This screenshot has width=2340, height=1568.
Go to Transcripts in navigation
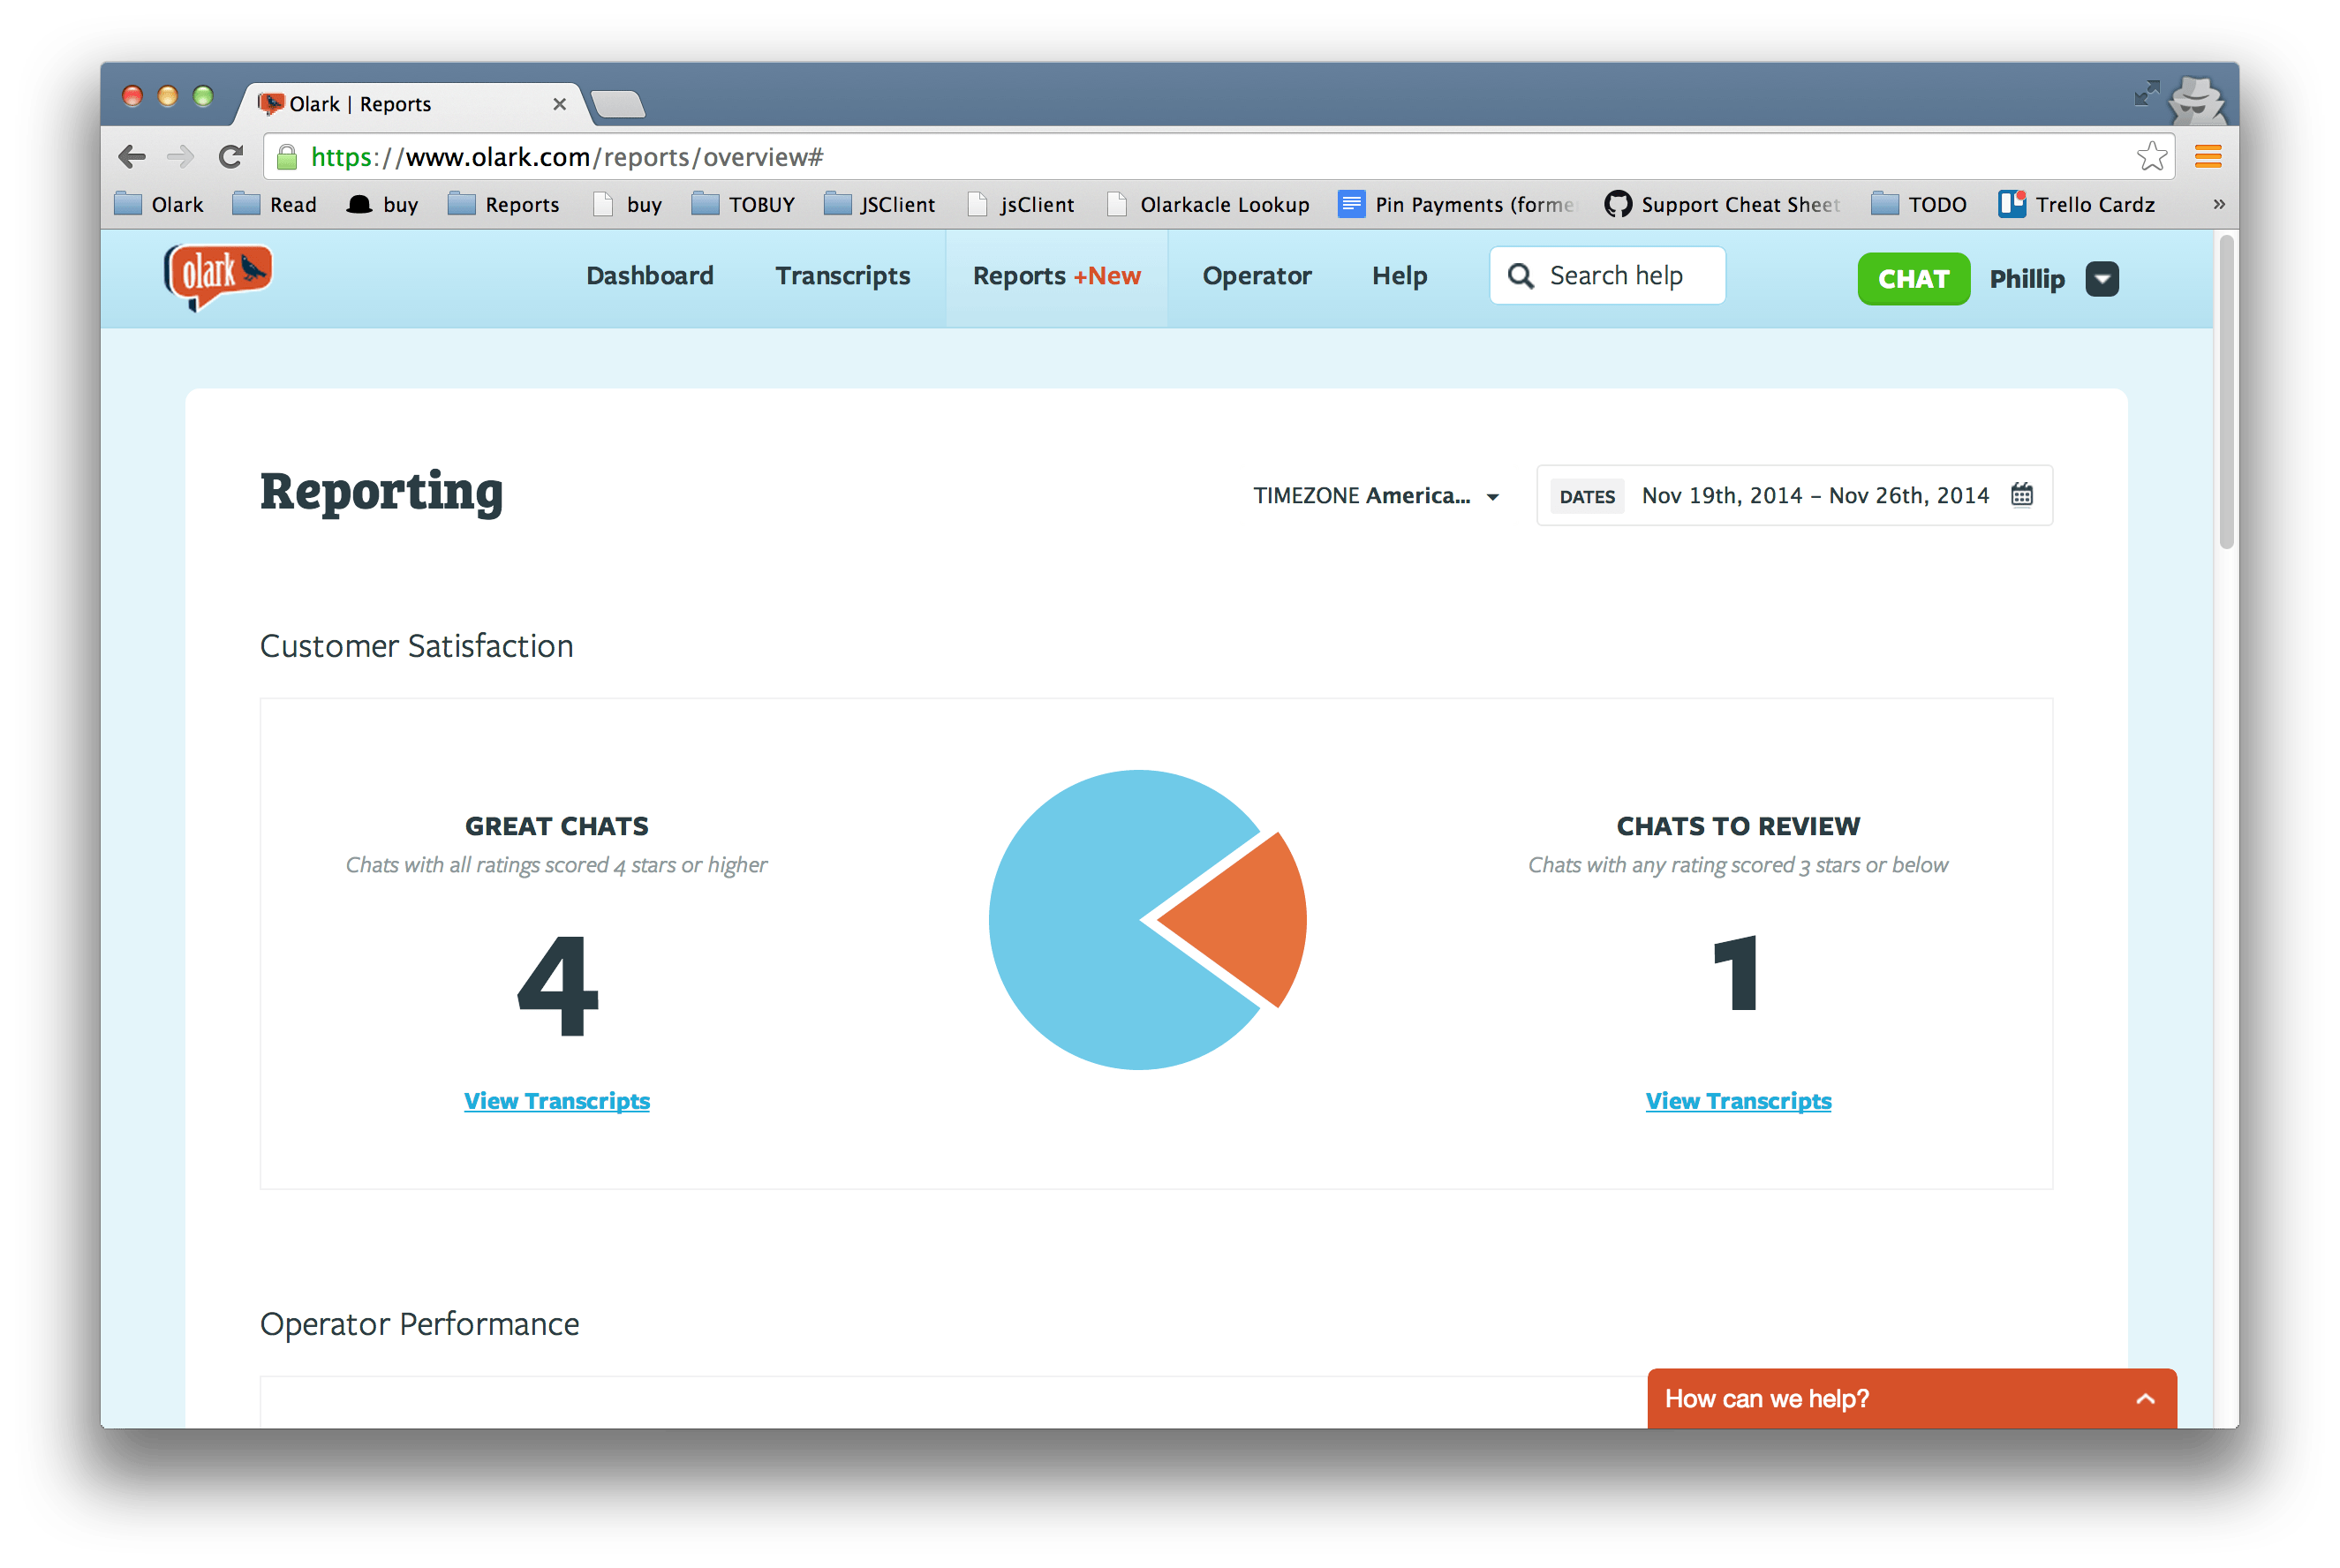click(842, 276)
